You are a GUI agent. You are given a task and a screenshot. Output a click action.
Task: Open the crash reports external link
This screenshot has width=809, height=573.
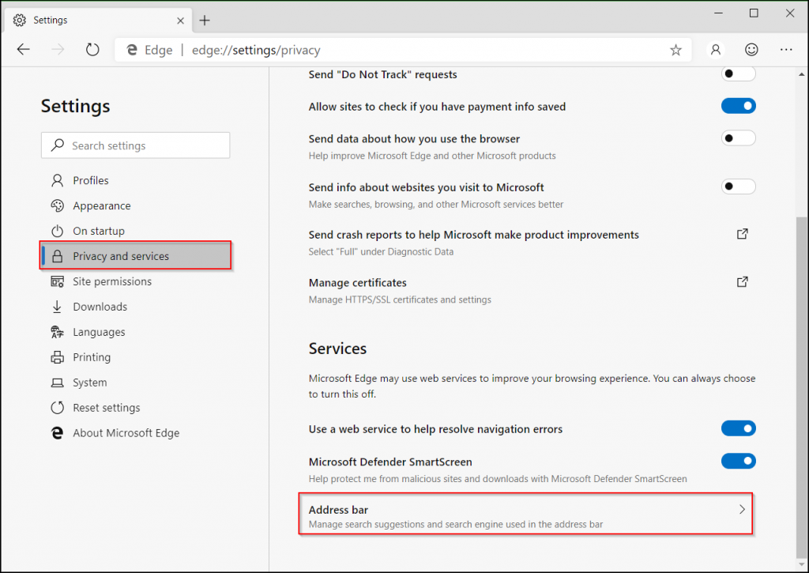click(x=742, y=234)
